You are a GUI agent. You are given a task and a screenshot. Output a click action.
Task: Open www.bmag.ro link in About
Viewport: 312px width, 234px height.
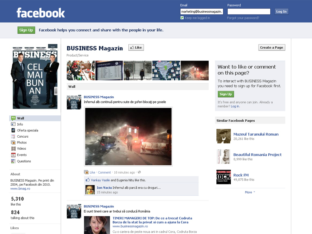pyautogui.click(x=20, y=189)
